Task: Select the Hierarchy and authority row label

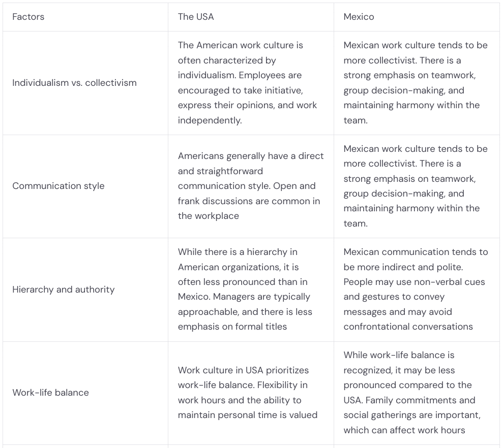Action: pyautogui.click(x=64, y=290)
